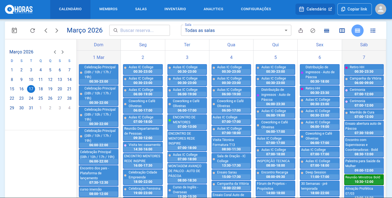Open the MEMBROS navigation tab
This screenshot has width=392, height=198.
108,9
